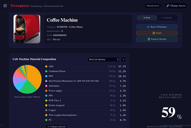Click the SKU Not set value
The image size is (191, 128).
pyautogui.click(x=57, y=39)
